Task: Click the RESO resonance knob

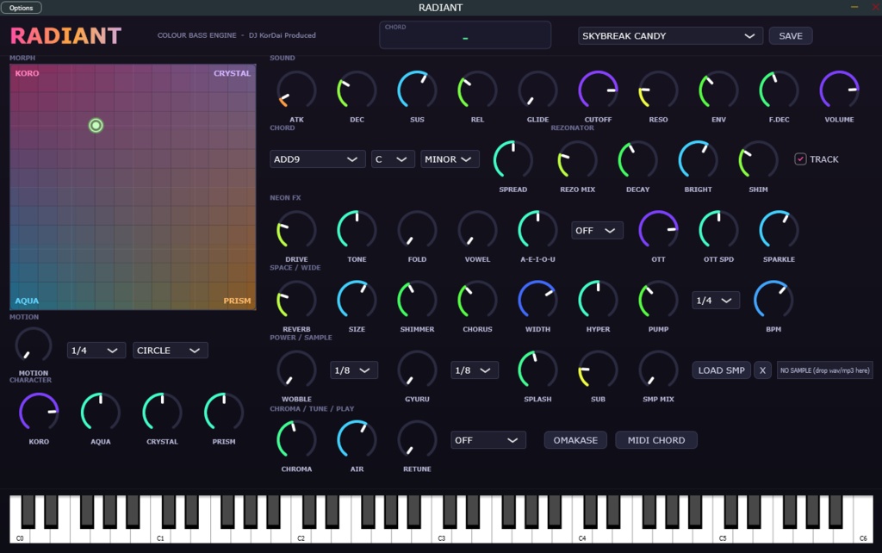Action: pyautogui.click(x=658, y=90)
